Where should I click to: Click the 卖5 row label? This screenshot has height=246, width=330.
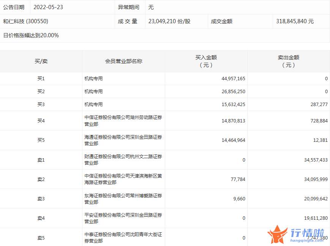tap(41, 238)
